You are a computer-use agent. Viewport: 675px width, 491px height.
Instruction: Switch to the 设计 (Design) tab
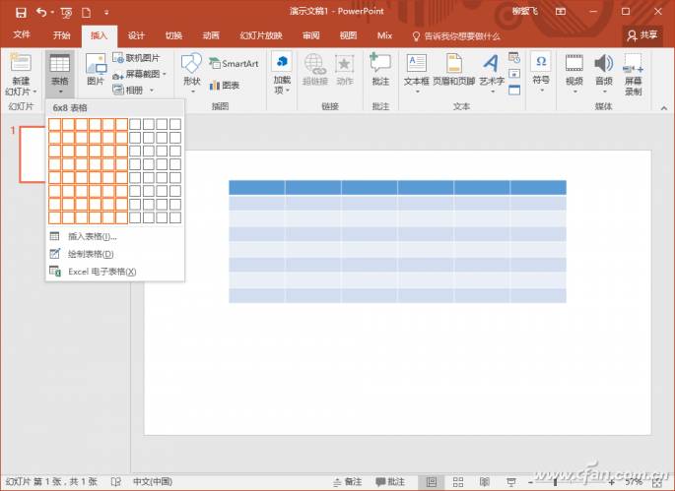pyautogui.click(x=136, y=35)
